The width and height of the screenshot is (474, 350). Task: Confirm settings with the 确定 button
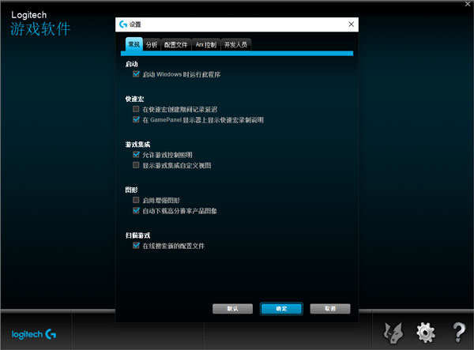(x=281, y=309)
